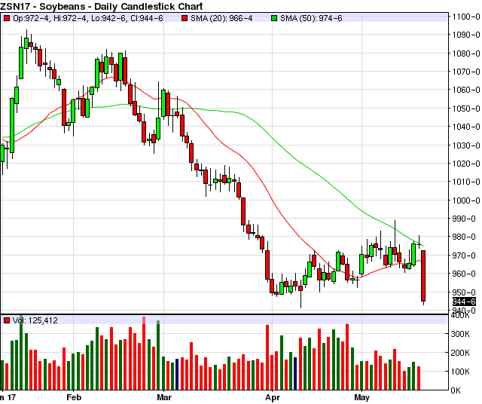Screen dimensions: 482x404
Task: Click the '1070-0' price axis label
Action: coord(465,72)
